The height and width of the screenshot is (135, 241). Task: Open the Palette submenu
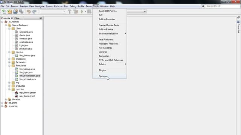click(x=110, y=64)
